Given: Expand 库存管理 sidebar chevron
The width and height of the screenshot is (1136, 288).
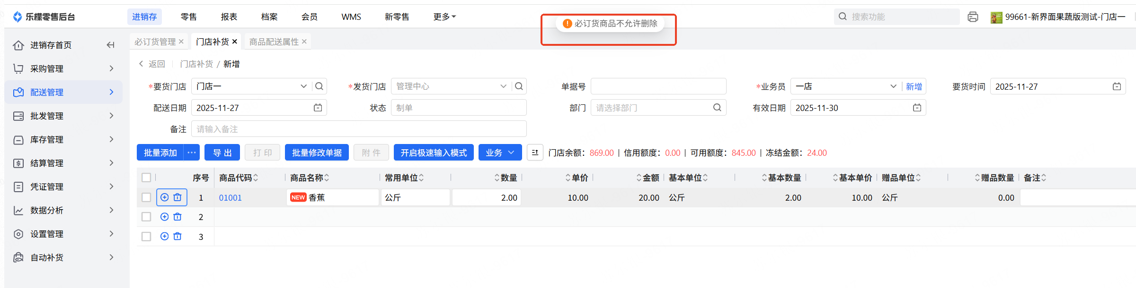Looking at the screenshot, I should 112,139.
